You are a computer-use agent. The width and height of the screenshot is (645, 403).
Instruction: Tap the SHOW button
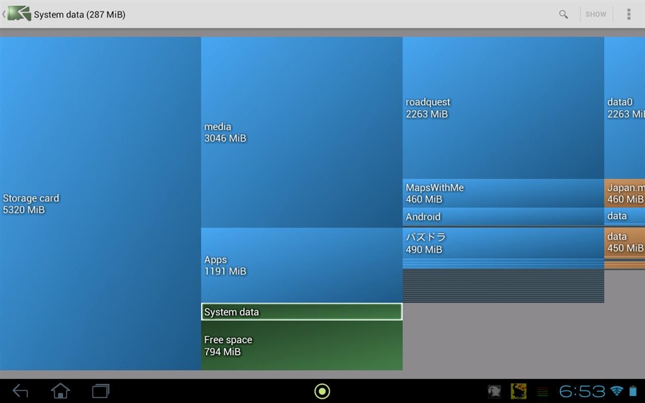(596, 14)
